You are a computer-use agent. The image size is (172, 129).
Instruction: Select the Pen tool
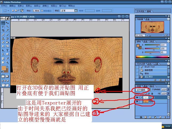pyautogui.click(x=3, y=54)
